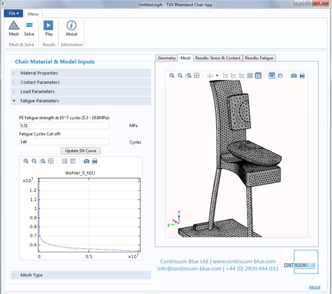Click the MPa unit label
The height and width of the screenshot is (294, 332).
point(133,126)
